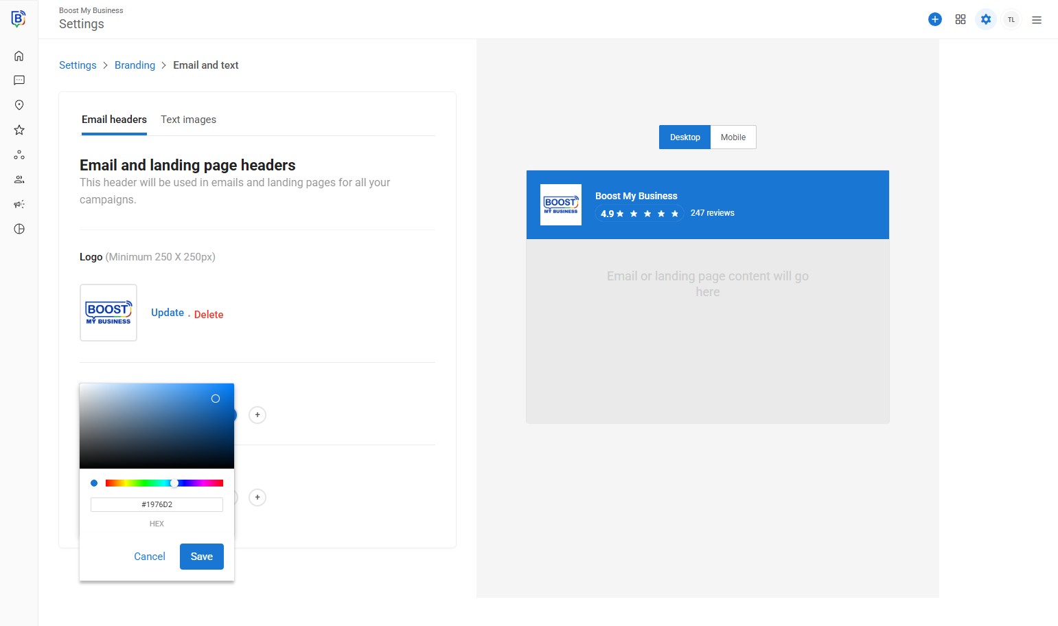Click the Save button in color picker

(x=201, y=557)
